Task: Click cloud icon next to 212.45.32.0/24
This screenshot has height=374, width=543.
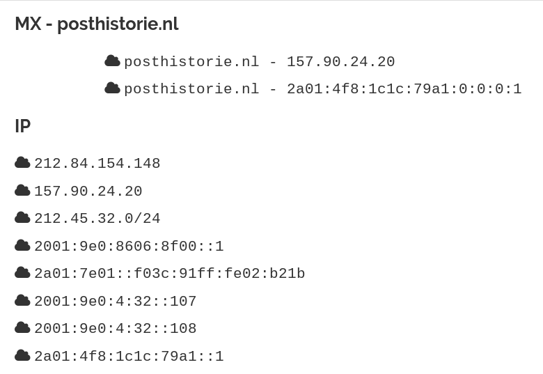Action: (22, 218)
